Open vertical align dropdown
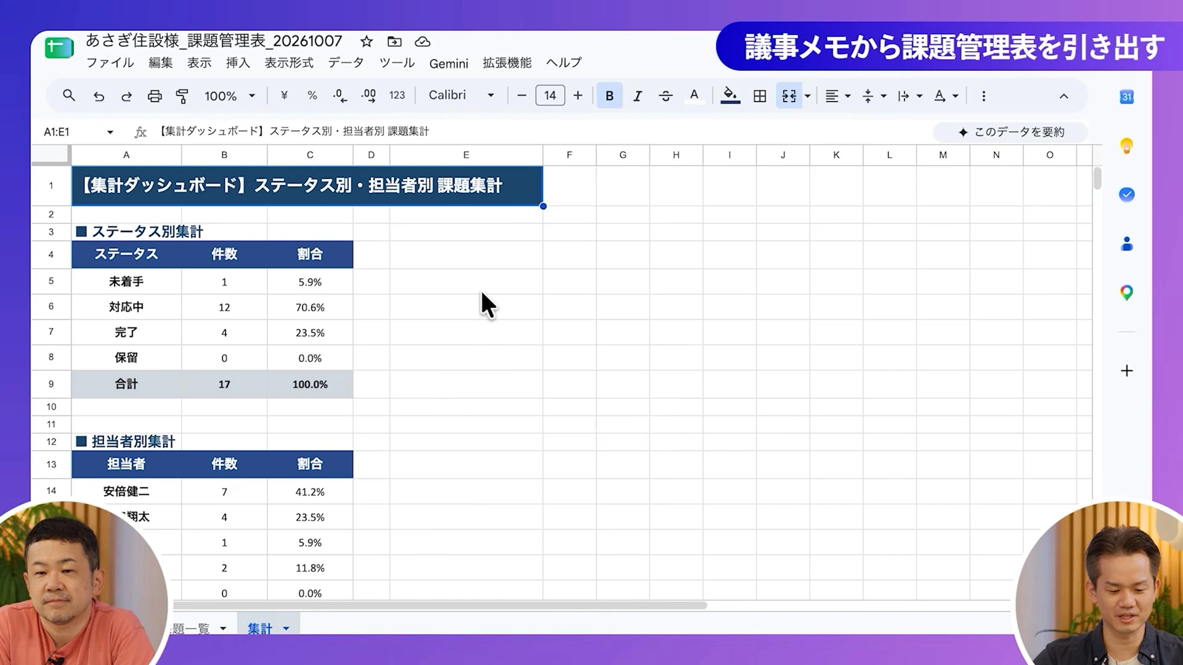Viewport: 1183px width, 665px height. point(874,96)
